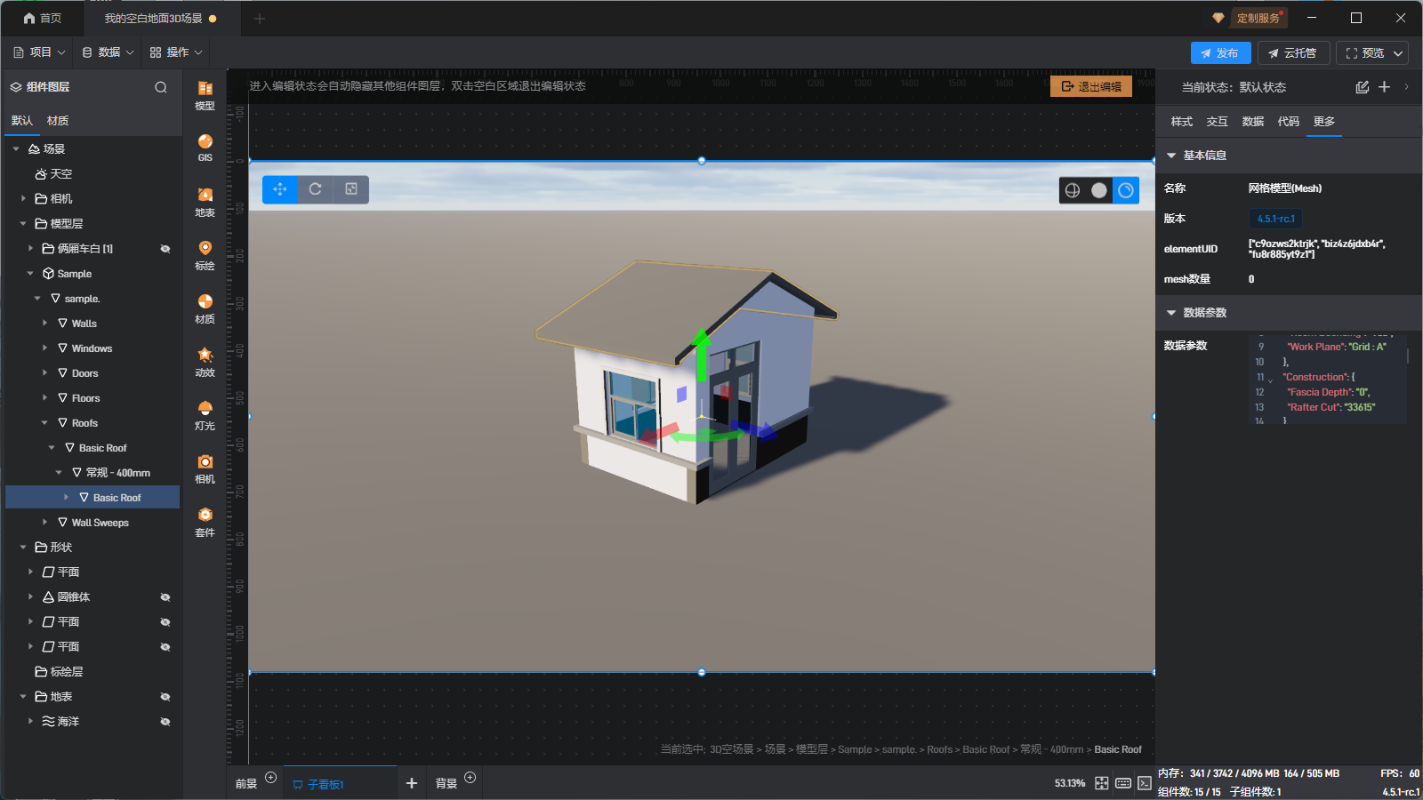The image size is (1423, 800).
Task: Open the 相机 tool in the side strip
Action: click(205, 468)
